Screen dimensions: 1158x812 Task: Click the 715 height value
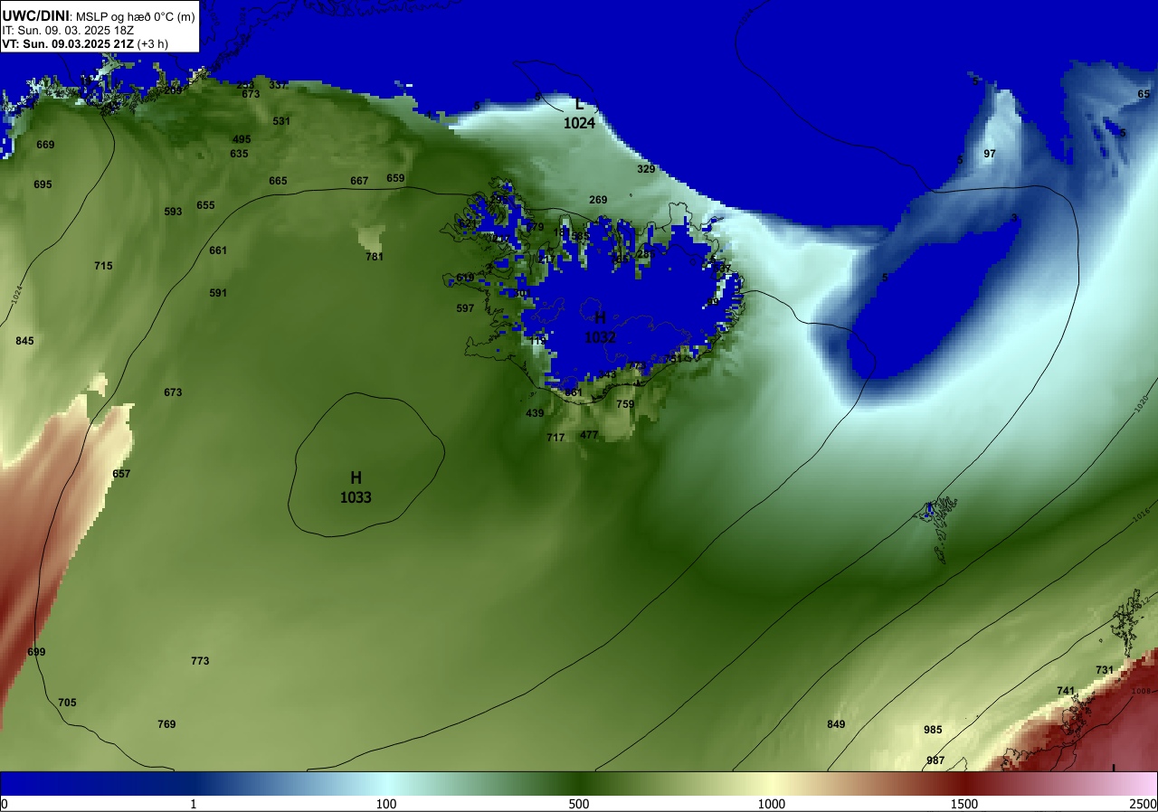103,266
